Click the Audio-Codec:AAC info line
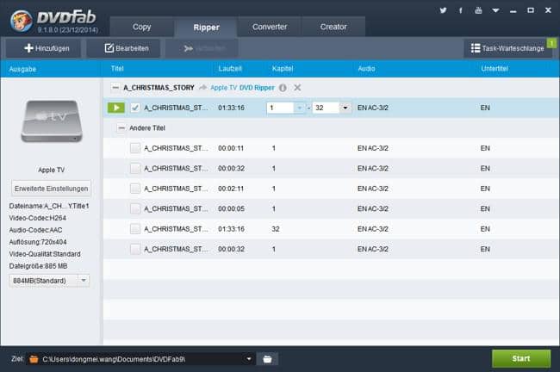Screen dimensions: 560x372 click(x=35, y=230)
